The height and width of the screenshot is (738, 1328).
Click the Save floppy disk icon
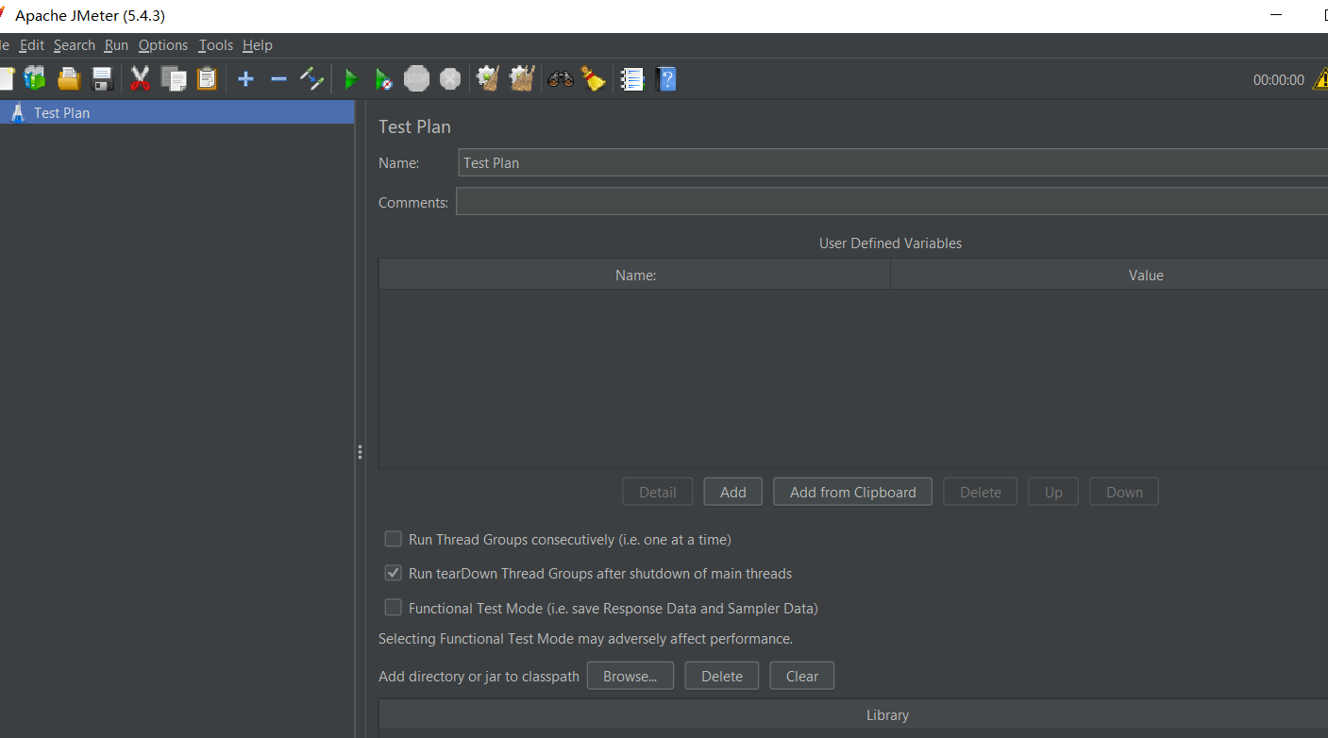click(102, 78)
